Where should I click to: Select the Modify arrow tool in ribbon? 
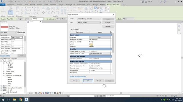(x=3, y=8)
